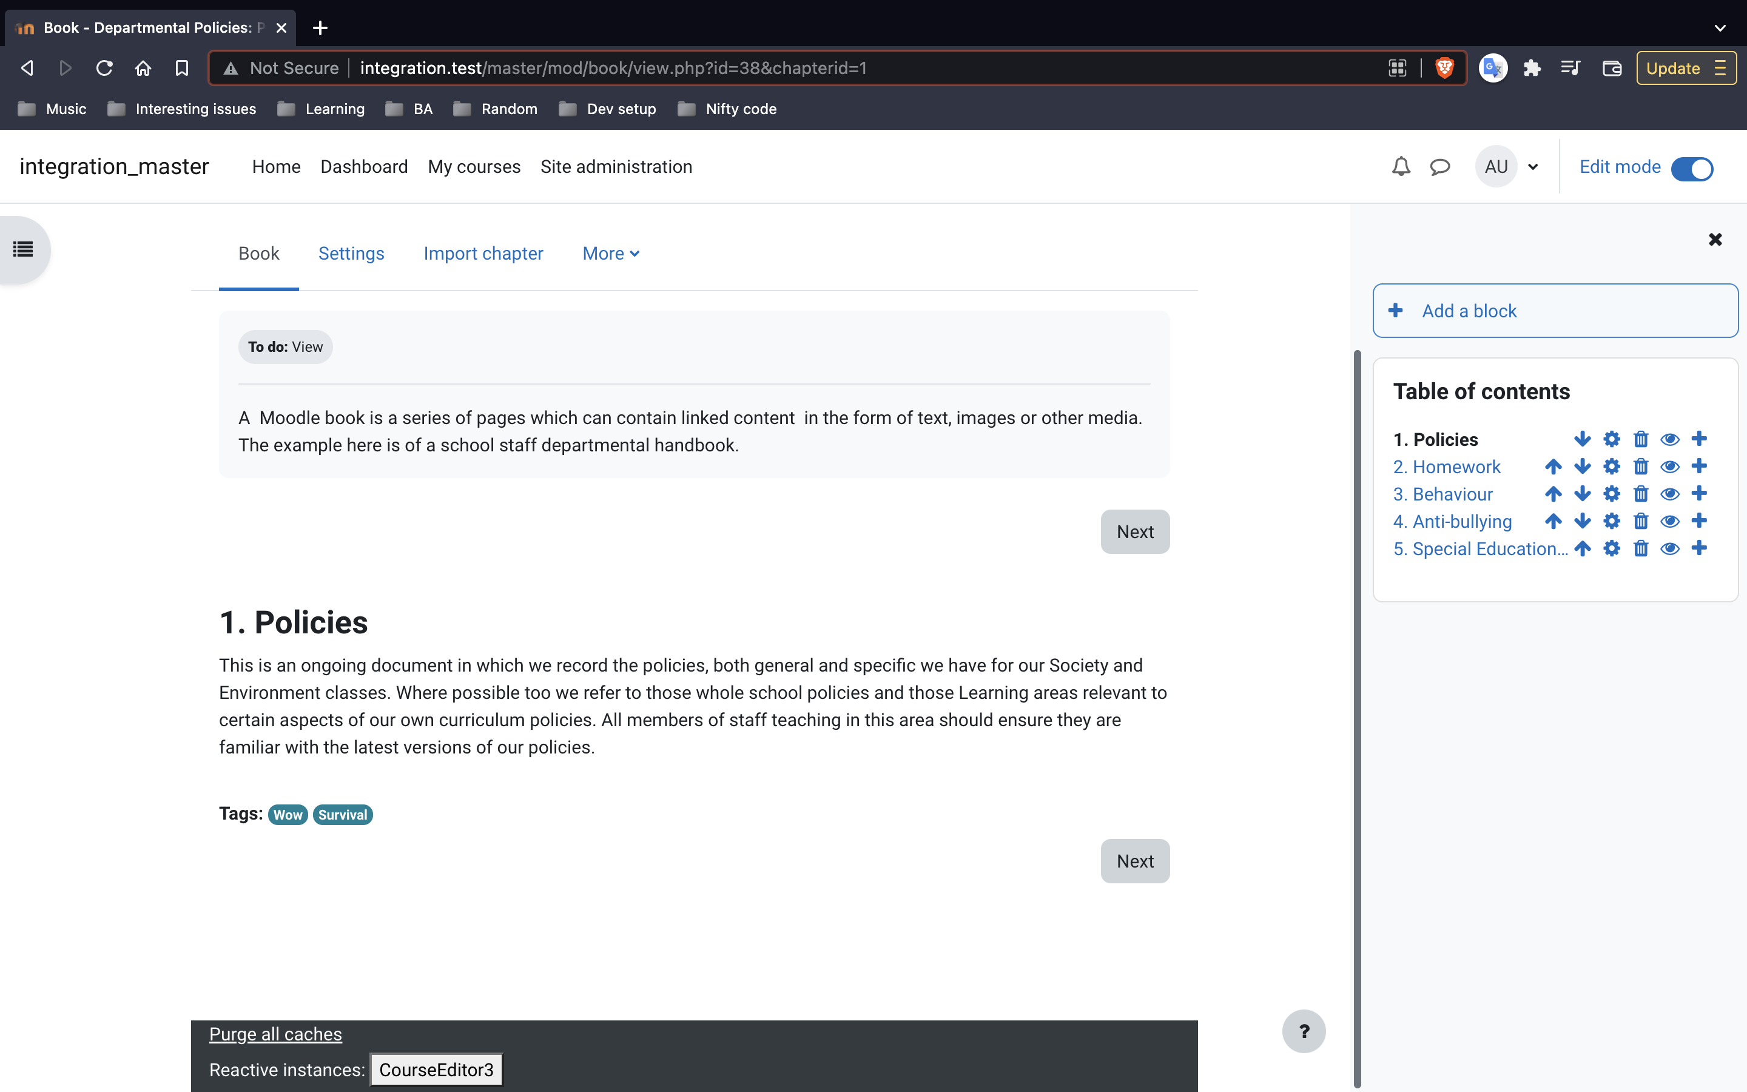Delete the Anti-bullying chapter

[x=1641, y=522]
